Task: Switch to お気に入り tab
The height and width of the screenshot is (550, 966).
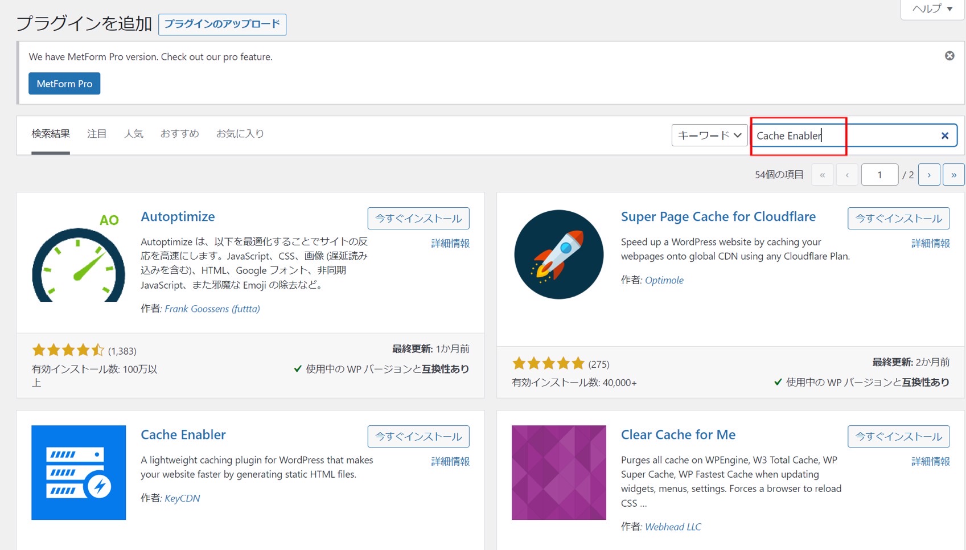Action: [x=240, y=134]
